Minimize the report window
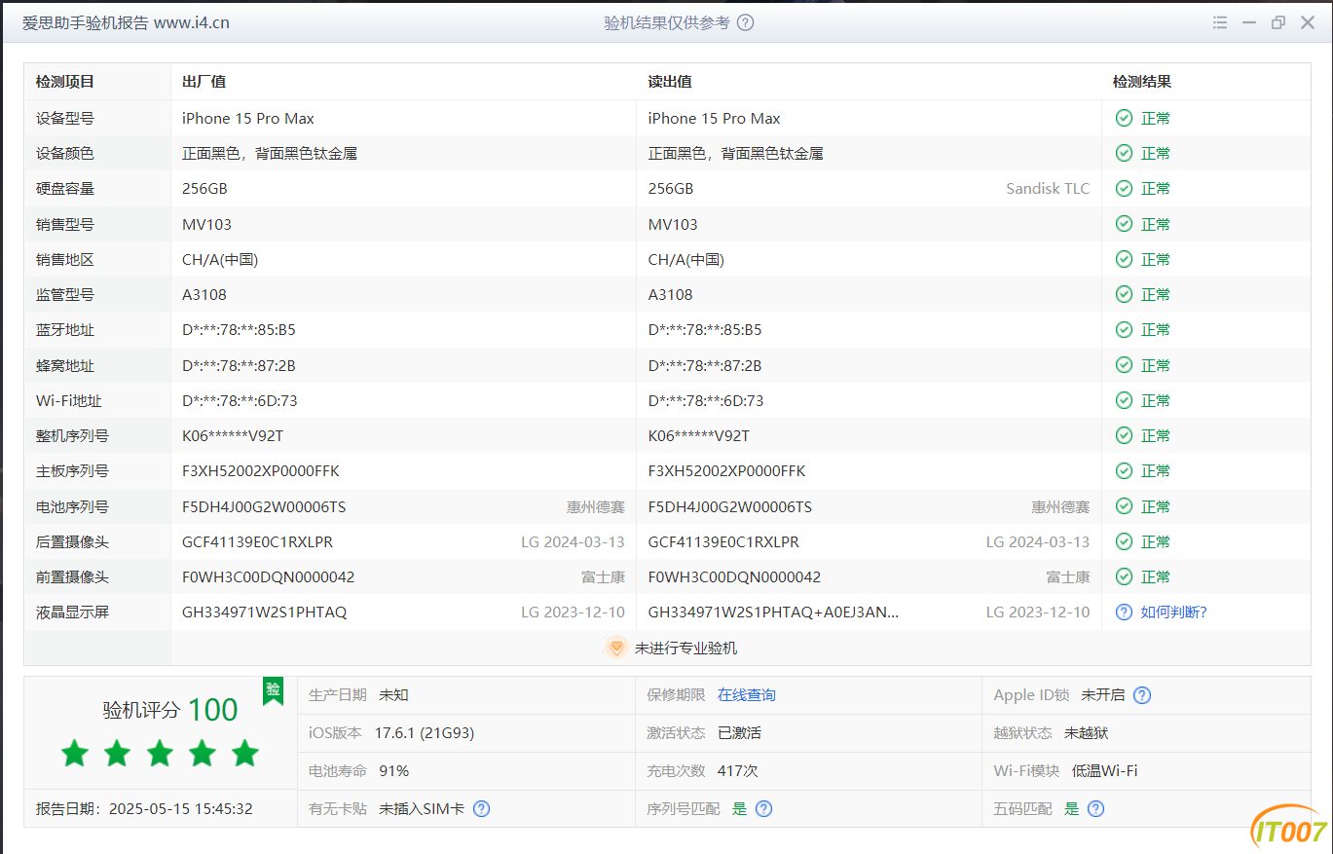This screenshot has width=1333, height=854. [1249, 22]
